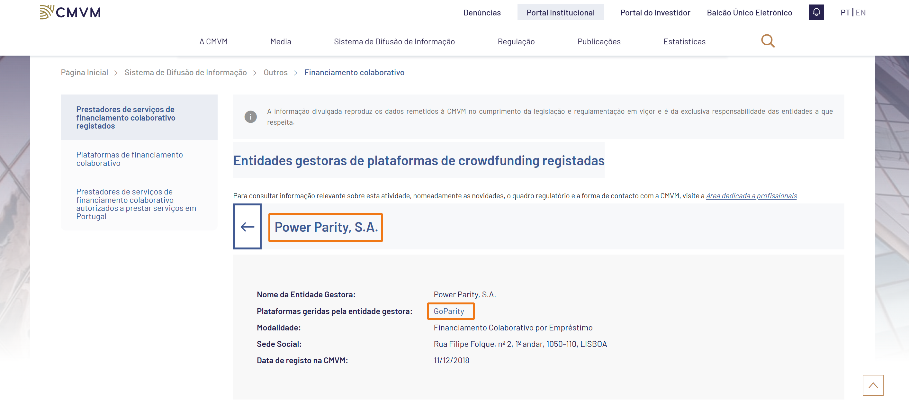Image resolution: width=909 pixels, height=405 pixels.
Task: Click the disclaimer text about CMVM data
Action: [550, 116]
